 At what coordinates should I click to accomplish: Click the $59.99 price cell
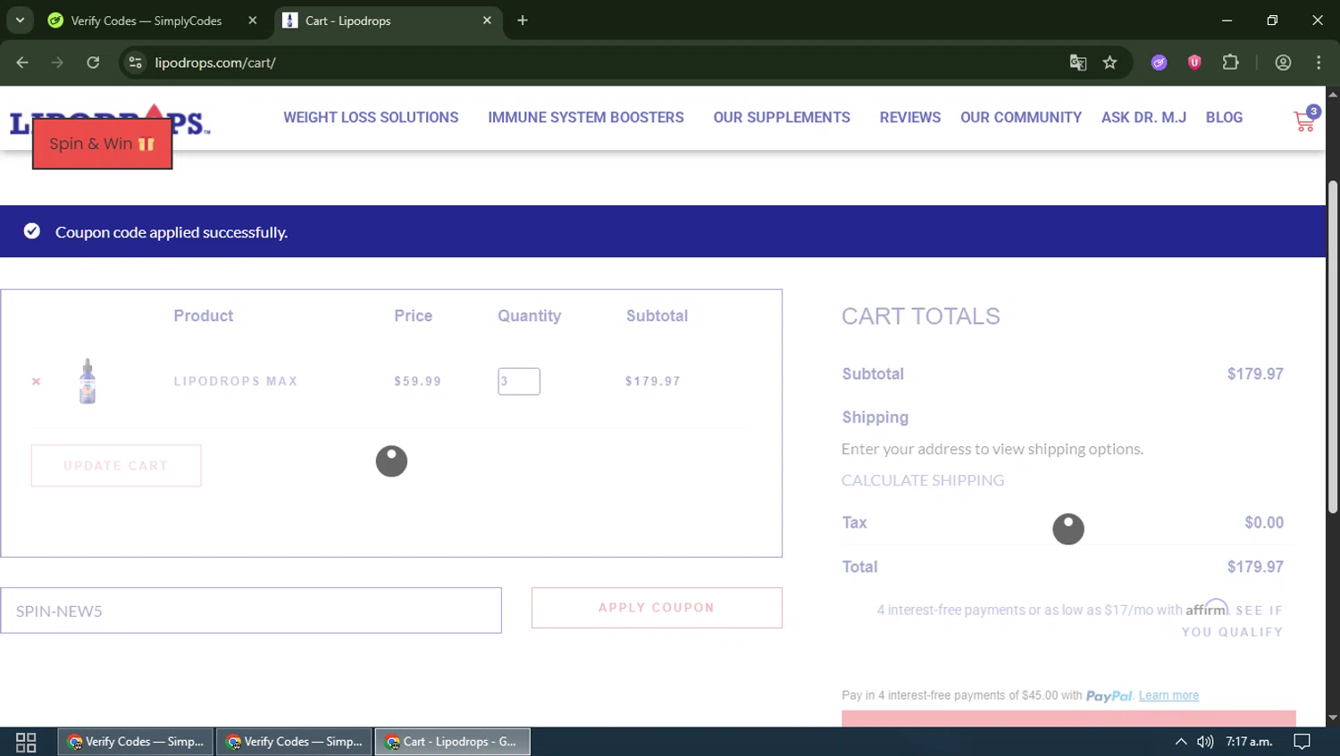click(418, 381)
